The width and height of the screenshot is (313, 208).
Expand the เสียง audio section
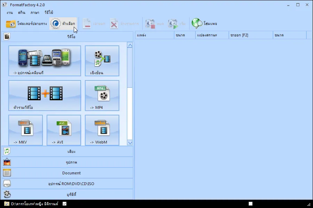67,151
